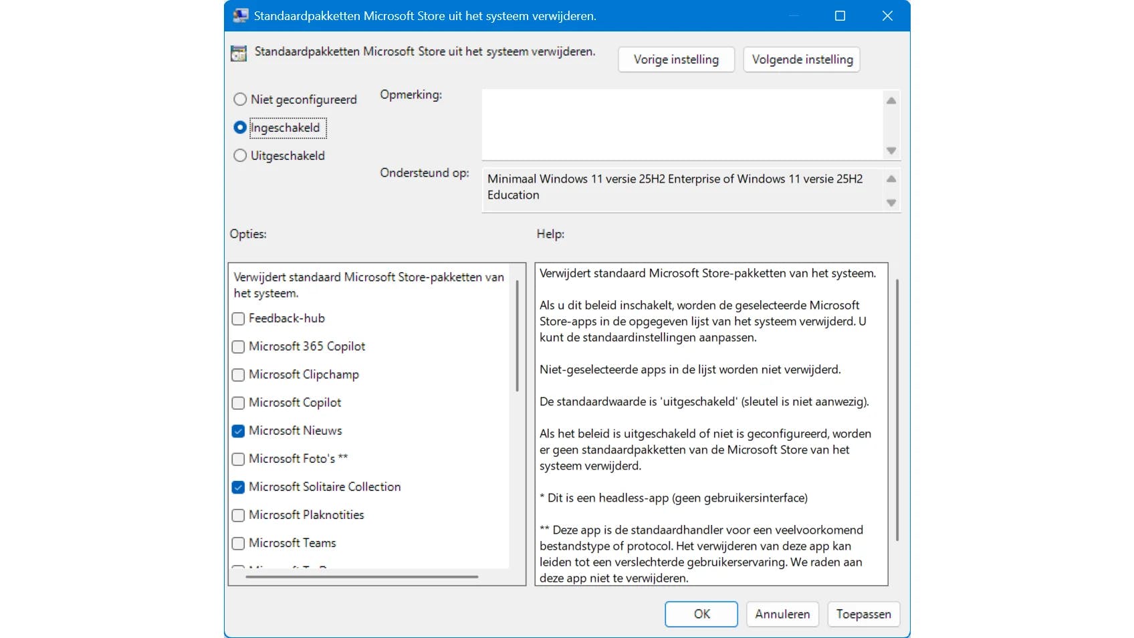This screenshot has width=1134, height=638.
Task: Click the 'Opties:' label
Action: pos(248,234)
